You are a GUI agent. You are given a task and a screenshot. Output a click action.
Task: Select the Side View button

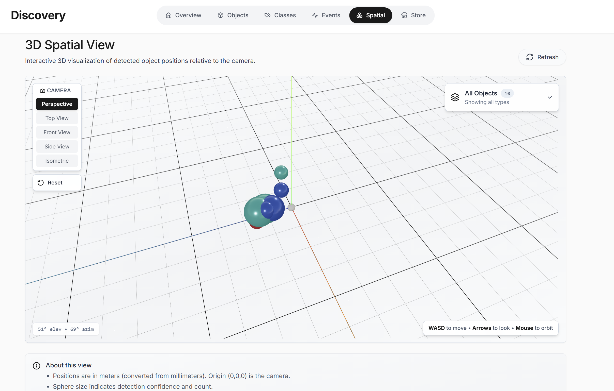tap(57, 147)
